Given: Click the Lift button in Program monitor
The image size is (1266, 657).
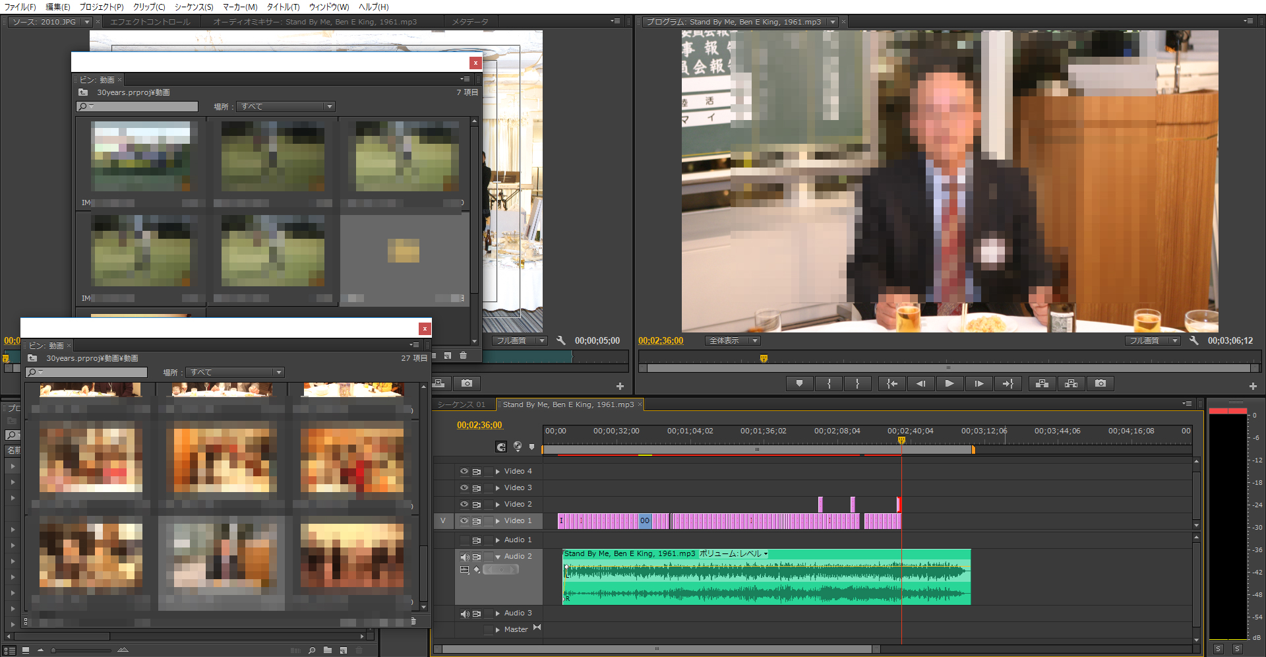Looking at the screenshot, I should click(x=1042, y=383).
